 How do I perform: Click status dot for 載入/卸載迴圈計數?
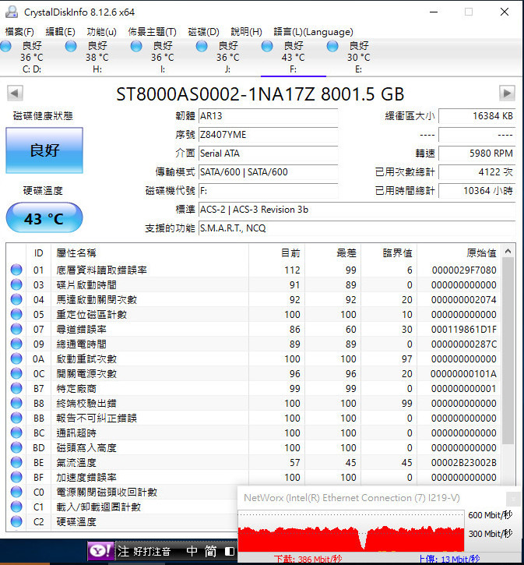[x=16, y=507]
